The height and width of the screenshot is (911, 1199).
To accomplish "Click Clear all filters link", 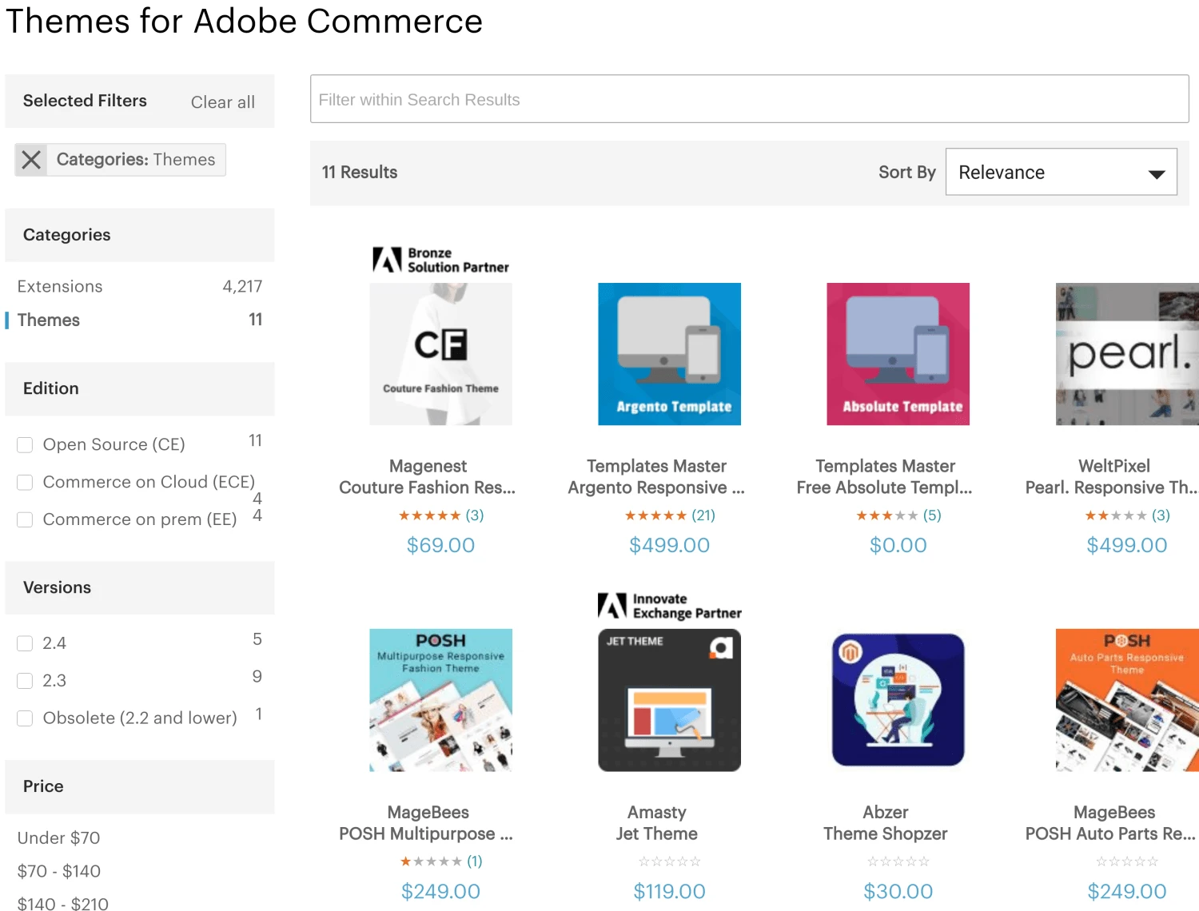I will pyautogui.click(x=222, y=102).
